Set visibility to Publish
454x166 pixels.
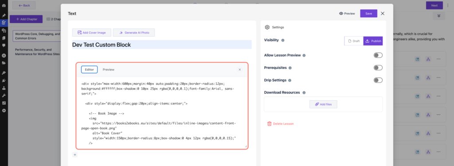pos(373,41)
